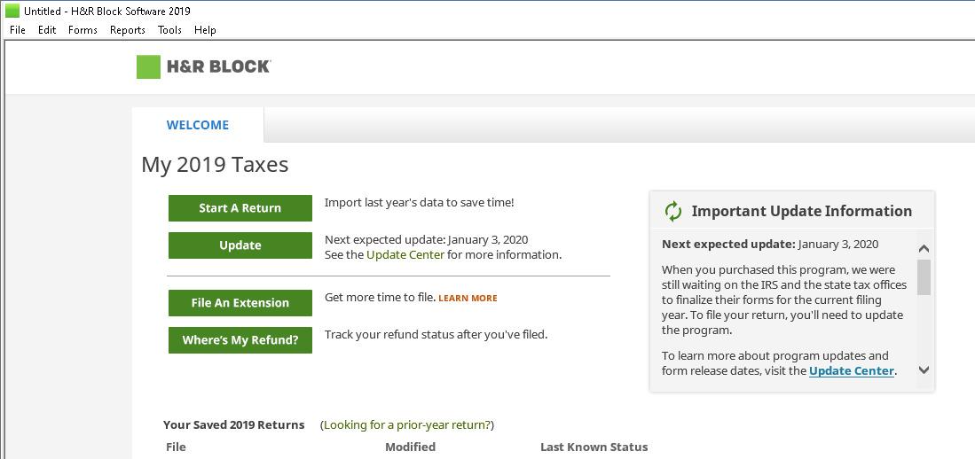975x459 pixels.
Task: Click the Modified column header
Action: pos(411,447)
